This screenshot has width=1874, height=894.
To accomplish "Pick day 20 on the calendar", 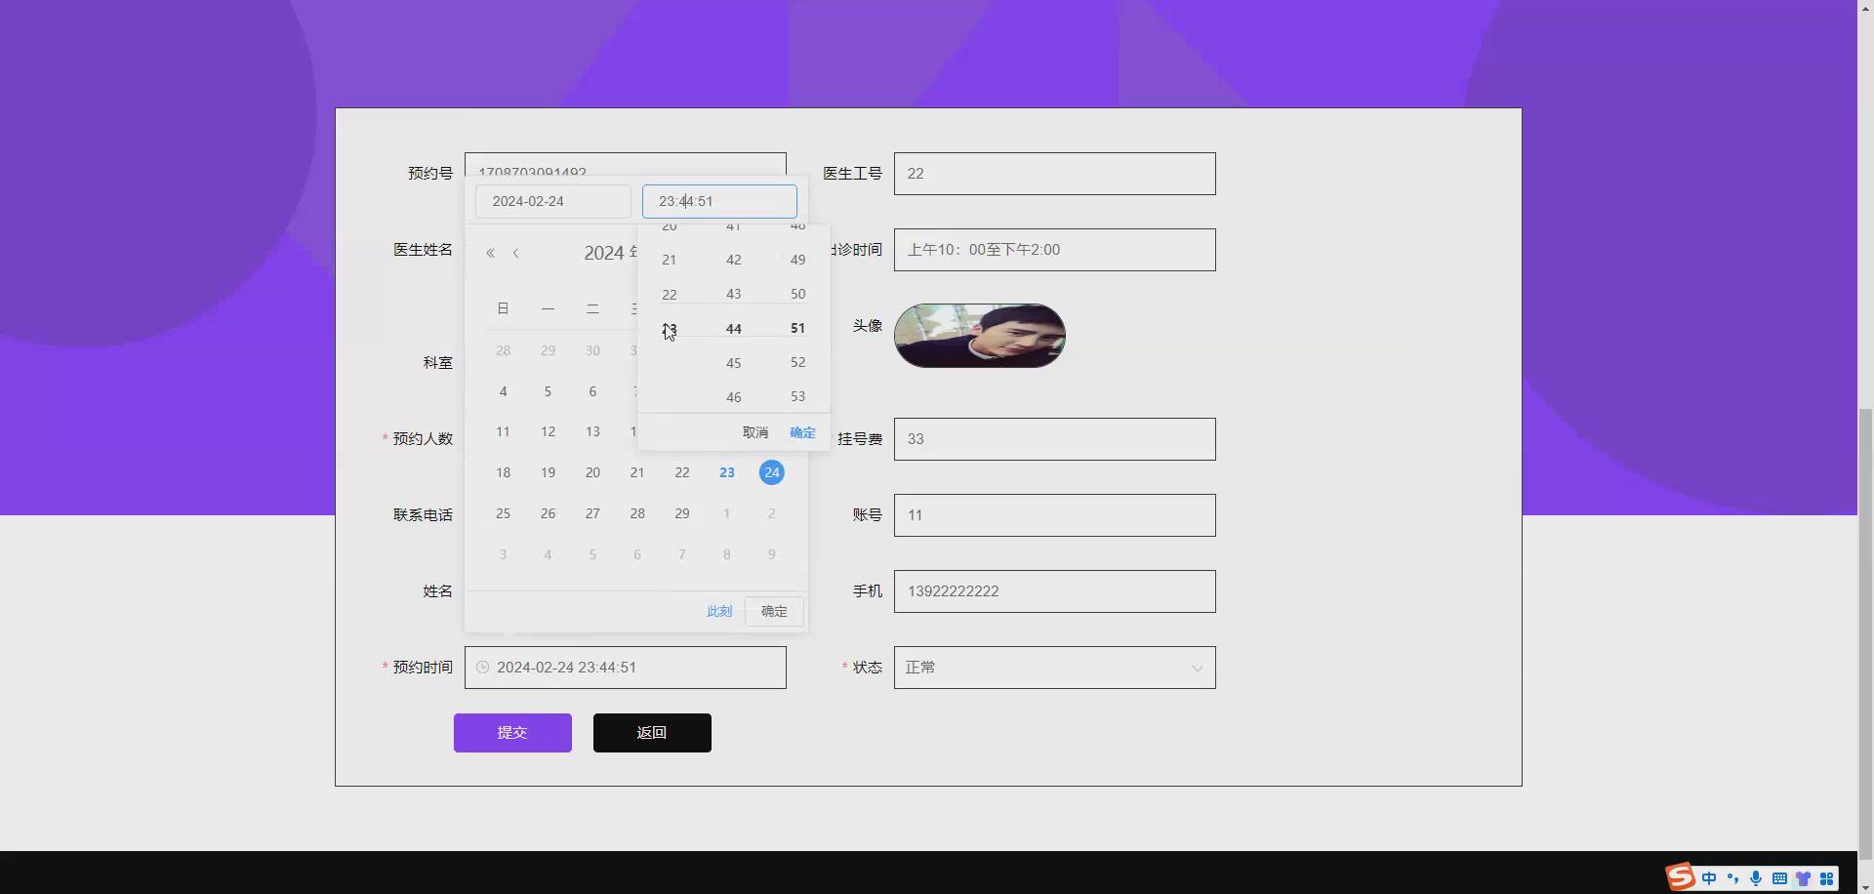I will (592, 472).
